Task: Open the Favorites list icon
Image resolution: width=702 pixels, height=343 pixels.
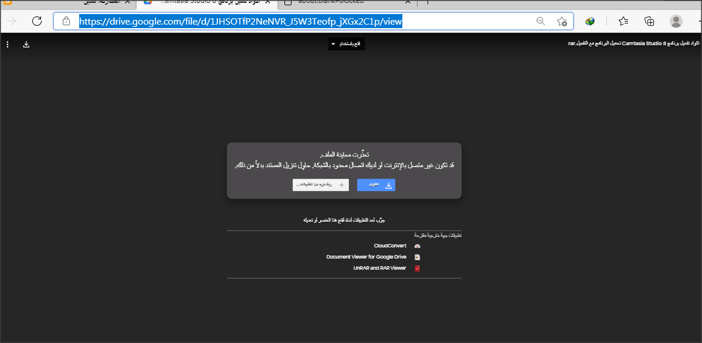Action: pyautogui.click(x=623, y=21)
